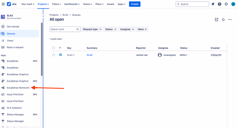The height and width of the screenshot is (128, 238).
Task: Expand the Assignee filter dropdown
Action: (x=127, y=29)
